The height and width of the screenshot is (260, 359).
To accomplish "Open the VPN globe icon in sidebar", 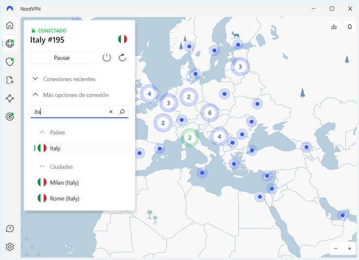I will tap(10, 43).
